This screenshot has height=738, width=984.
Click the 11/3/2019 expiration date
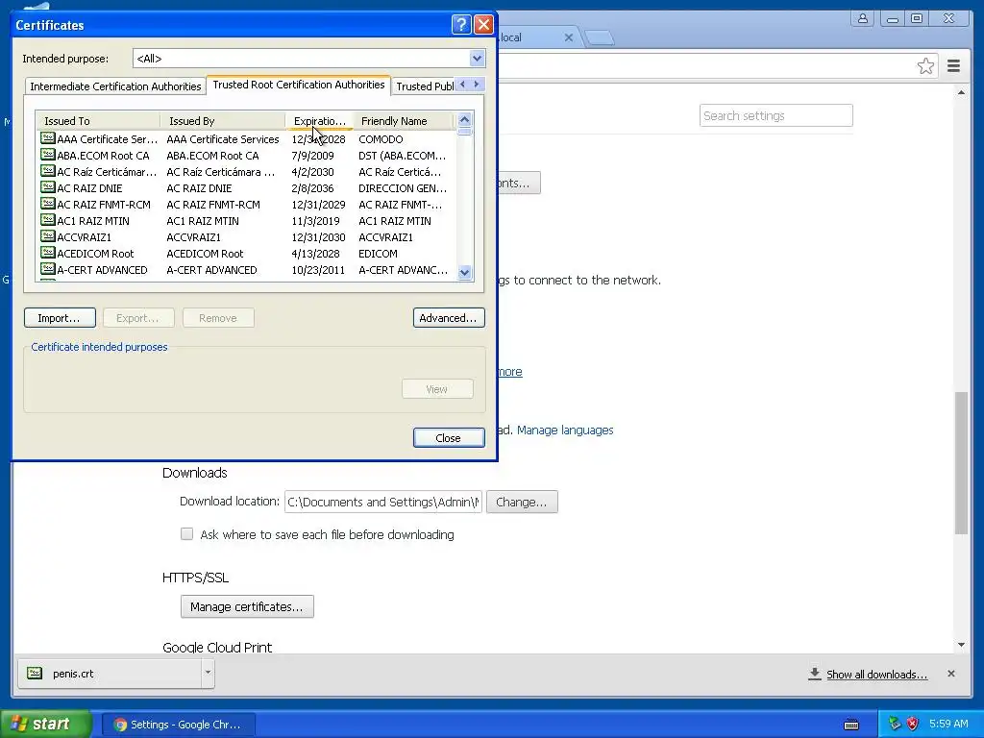point(315,221)
